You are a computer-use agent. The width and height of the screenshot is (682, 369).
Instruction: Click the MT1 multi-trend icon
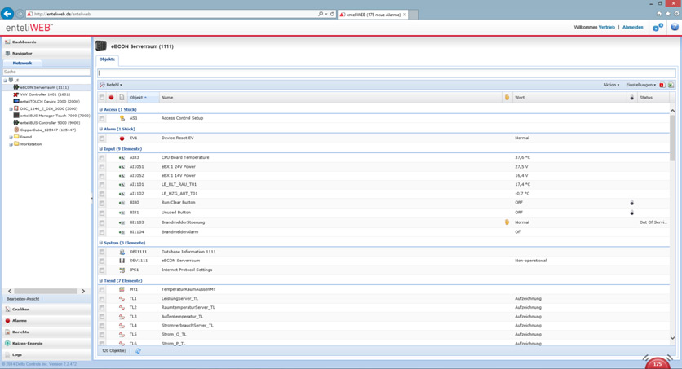click(122, 289)
